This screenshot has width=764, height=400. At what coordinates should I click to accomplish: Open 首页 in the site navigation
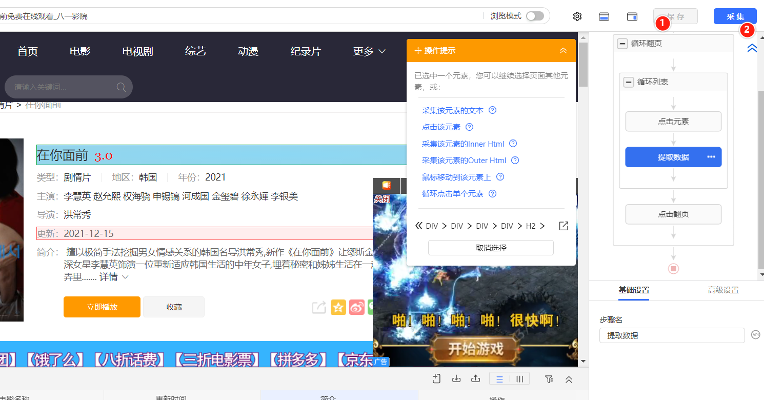[28, 51]
